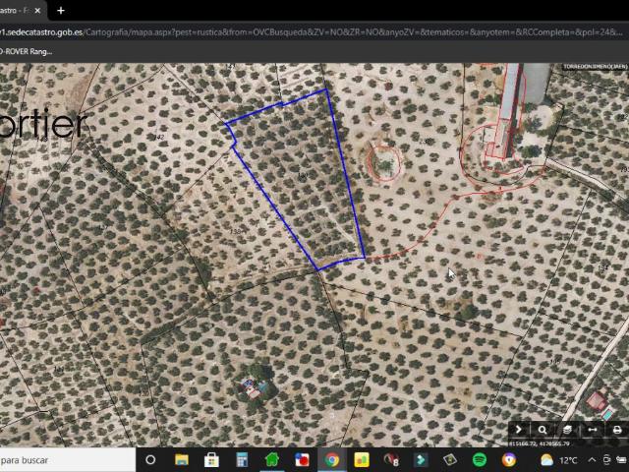
Task: Open the weather widget showing 12°C
Action: (557, 459)
